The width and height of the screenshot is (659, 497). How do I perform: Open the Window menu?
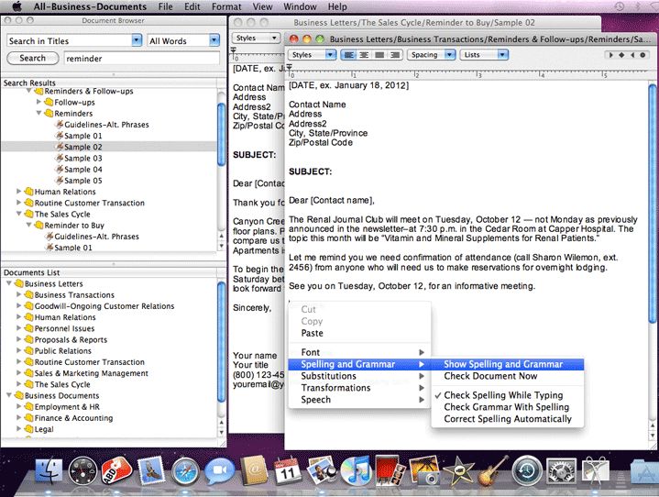300,6
